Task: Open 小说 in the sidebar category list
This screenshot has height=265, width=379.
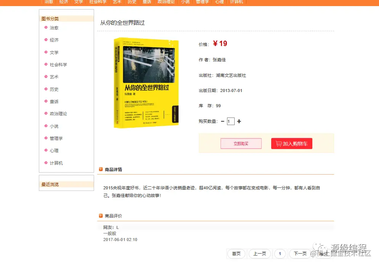Action: [x=54, y=126]
